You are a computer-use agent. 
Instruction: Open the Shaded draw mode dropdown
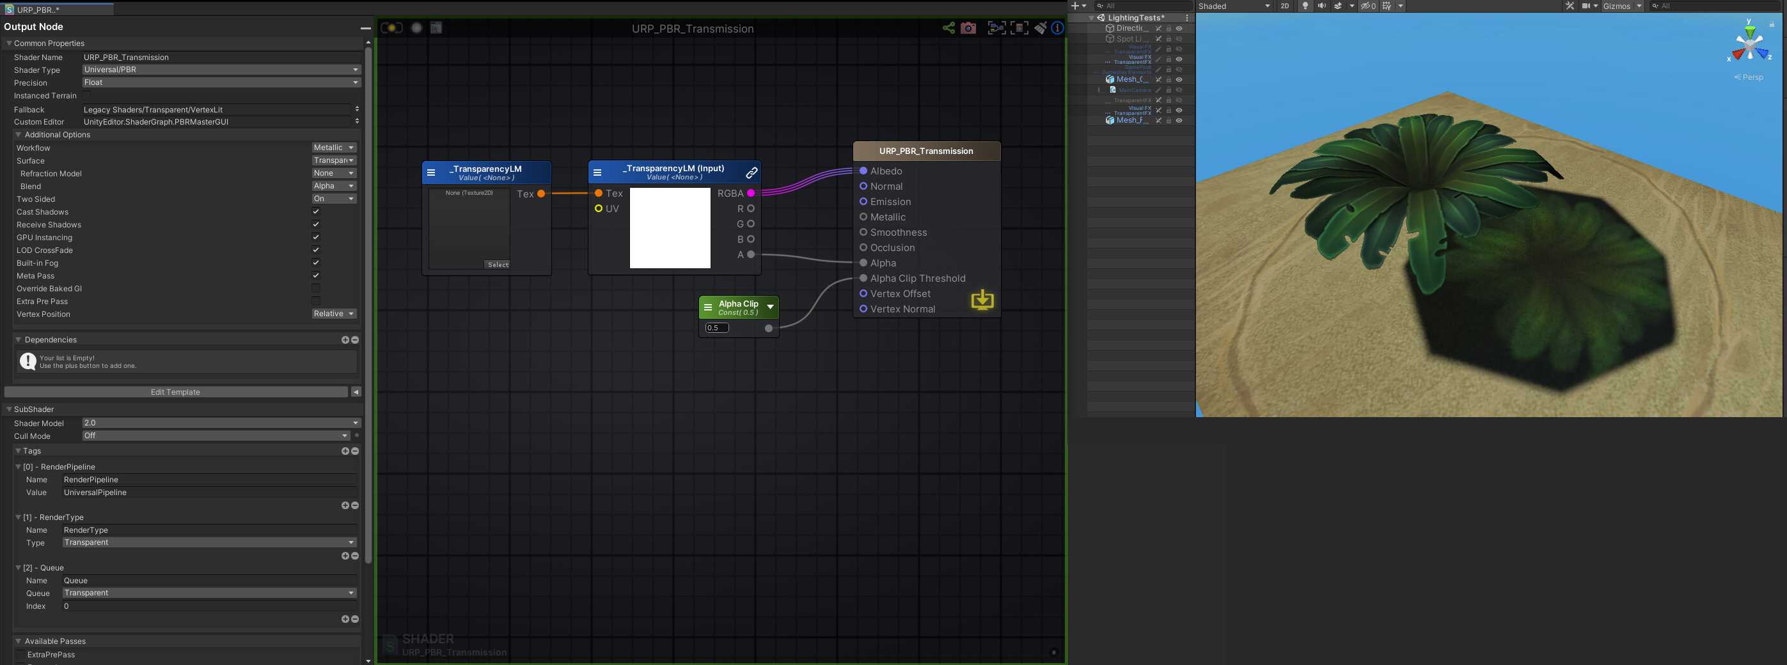click(1235, 6)
